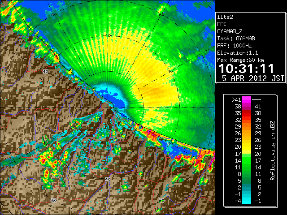This screenshot has width=287, height=215.
Task: Click the 'ilts2' product name text
Action: (225, 17)
